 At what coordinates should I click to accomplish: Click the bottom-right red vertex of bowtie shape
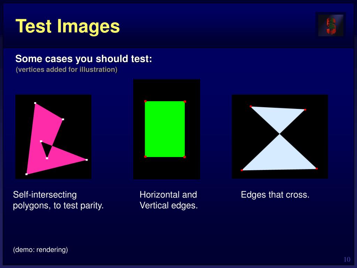(317, 169)
